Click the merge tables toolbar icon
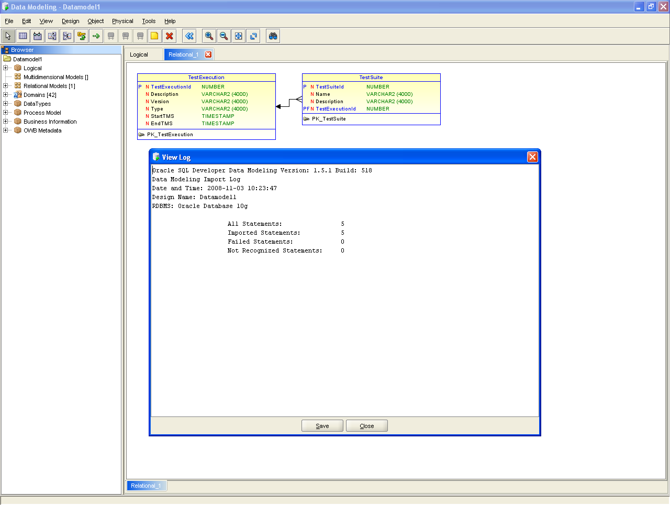This screenshot has height=505, width=670. point(67,36)
